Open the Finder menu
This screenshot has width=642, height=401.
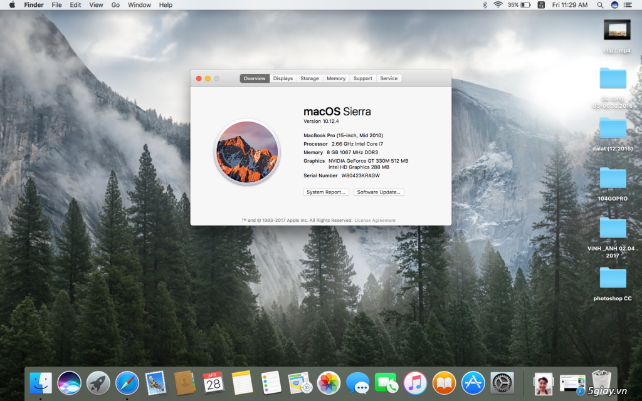point(34,5)
